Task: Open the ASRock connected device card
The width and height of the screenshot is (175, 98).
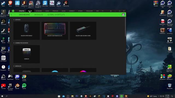Action: [27, 54]
